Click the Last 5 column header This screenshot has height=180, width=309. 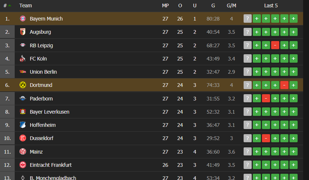pyautogui.click(x=271, y=5)
